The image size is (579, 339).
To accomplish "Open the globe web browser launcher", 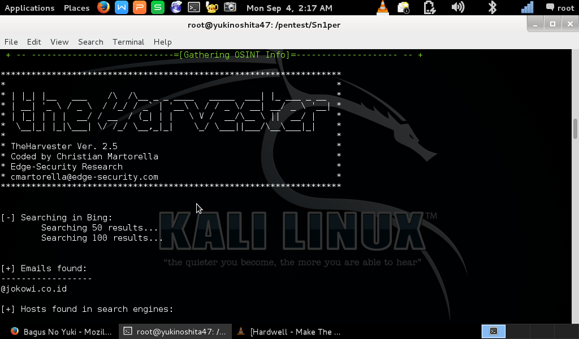I will click(x=176, y=7).
